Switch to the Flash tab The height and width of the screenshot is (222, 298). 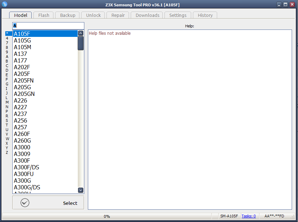pyautogui.click(x=44, y=15)
